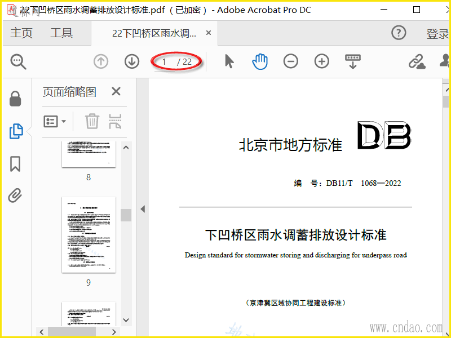Click the text 京津冀区域协同工程建设标准
451x338 pixels.
[295, 303]
